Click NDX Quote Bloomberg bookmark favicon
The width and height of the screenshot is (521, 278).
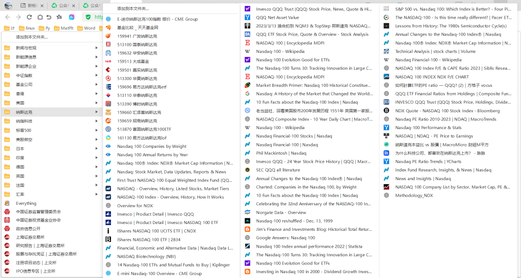(386, 110)
